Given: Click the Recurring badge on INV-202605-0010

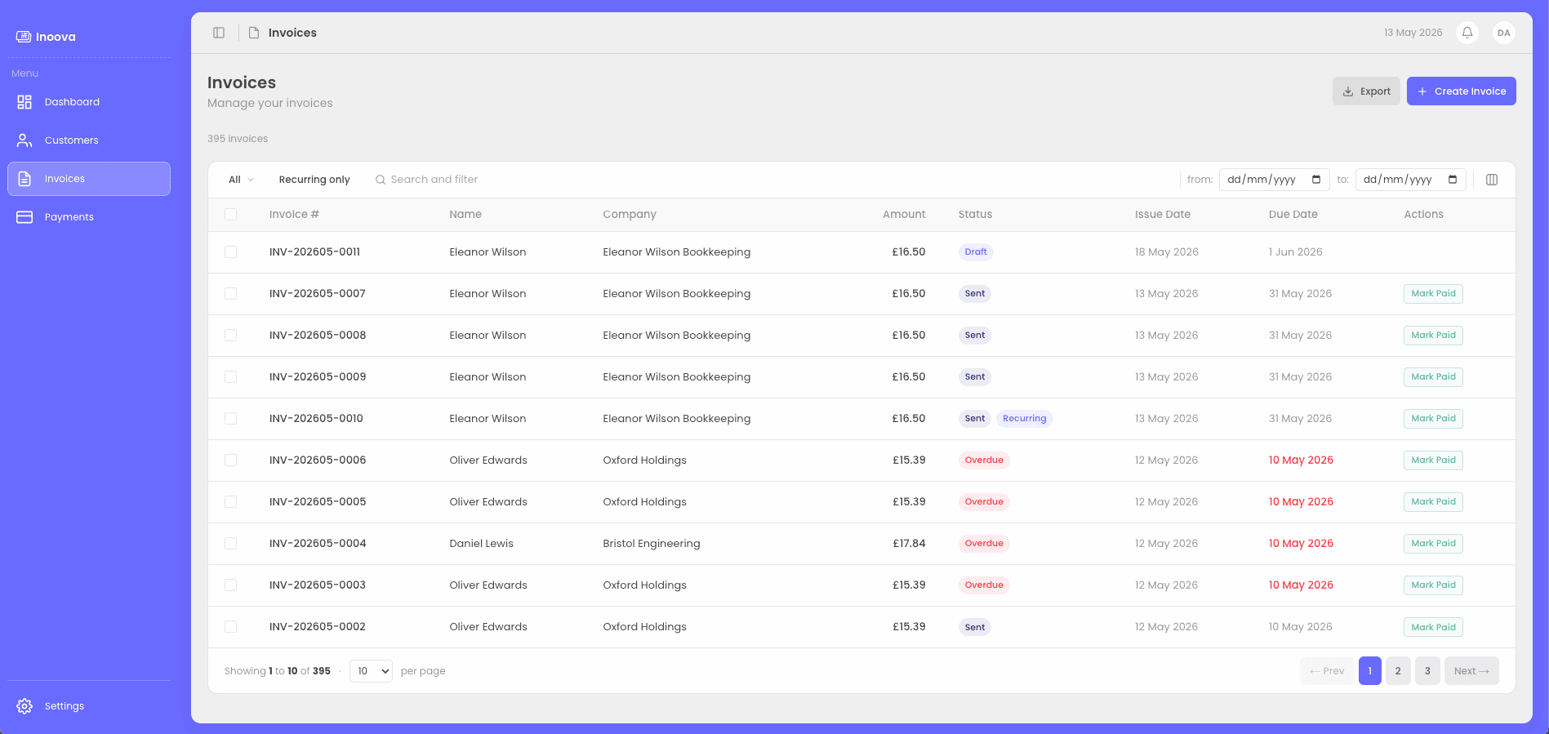Looking at the screenshot, I should (x=1024, y=419).
